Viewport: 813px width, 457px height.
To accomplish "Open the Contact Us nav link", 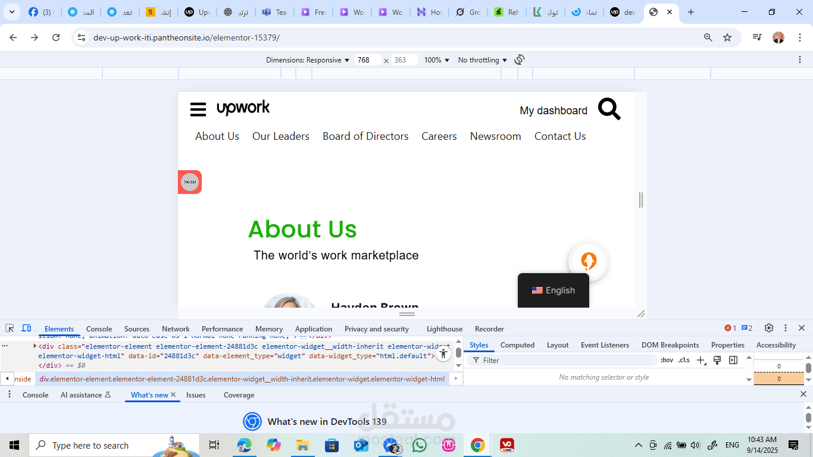I will click(x=560, y=136).
